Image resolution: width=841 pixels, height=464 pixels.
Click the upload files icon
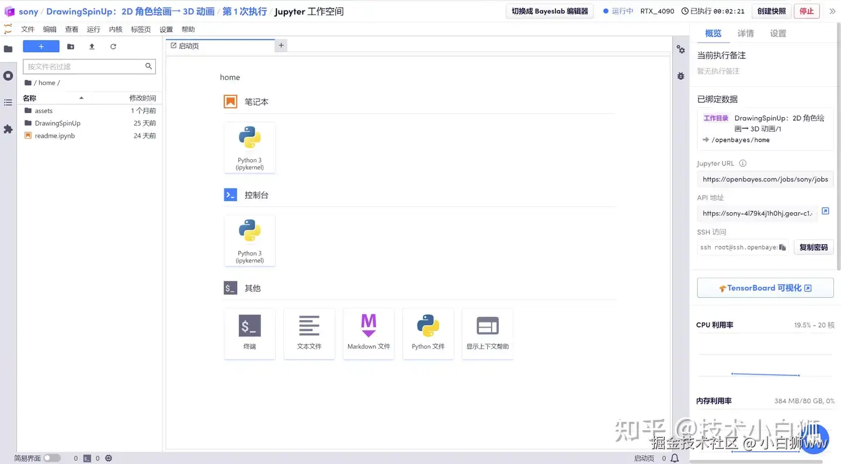click(x=92, y=47)
